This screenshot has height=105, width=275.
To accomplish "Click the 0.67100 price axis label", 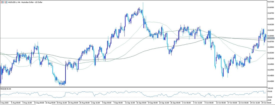I will [271, 2].
